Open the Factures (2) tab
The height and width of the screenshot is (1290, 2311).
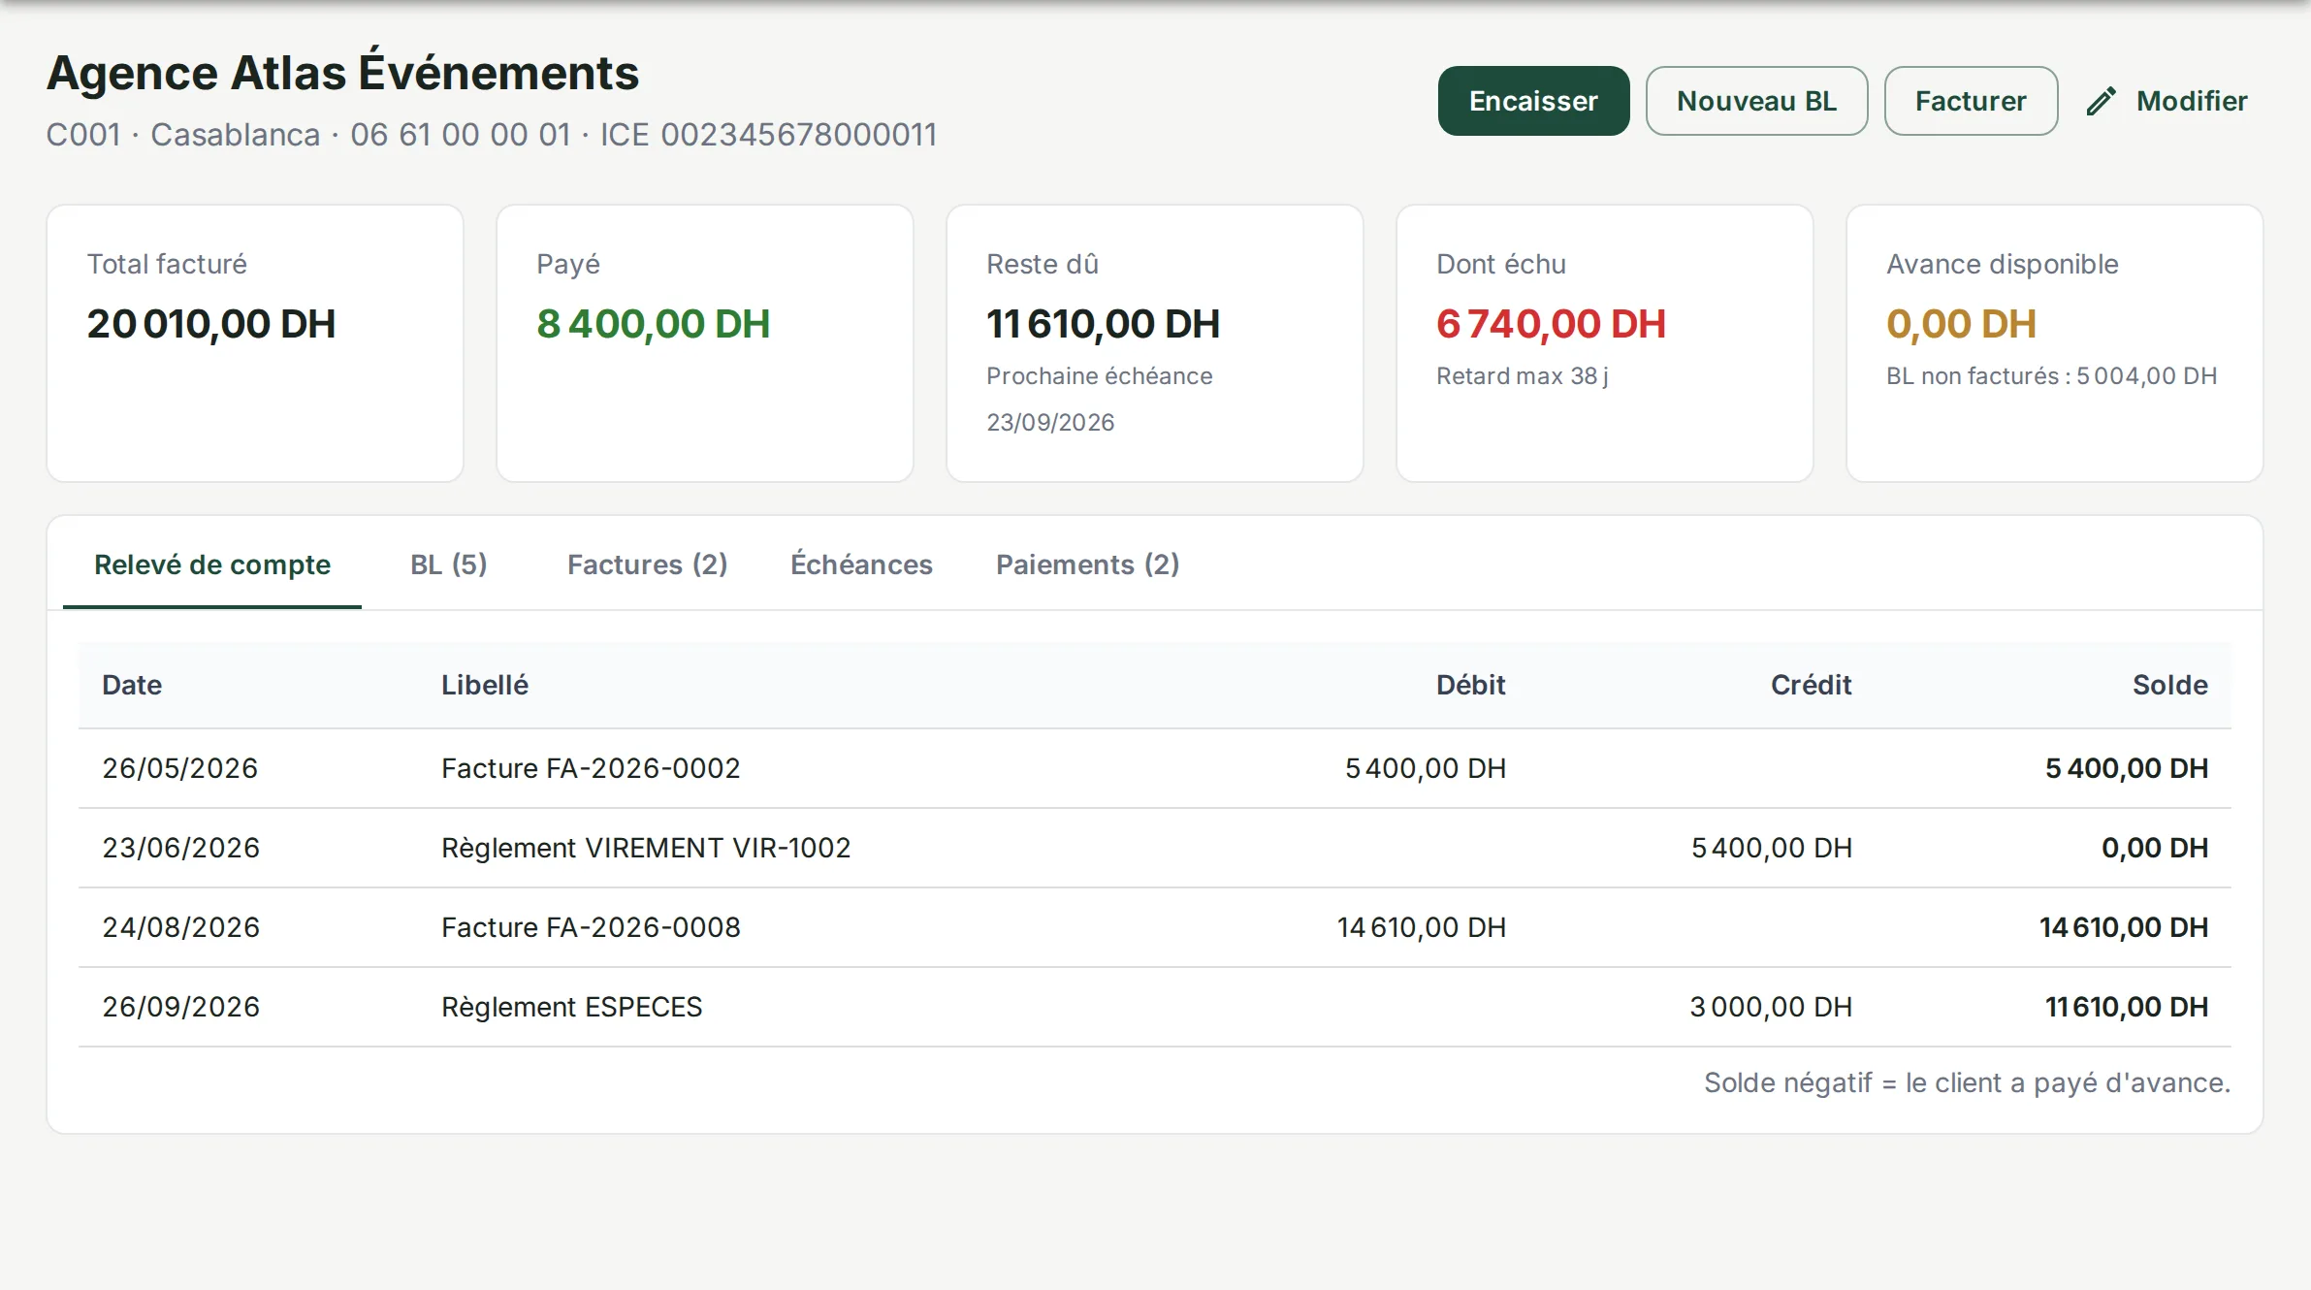point(647,564)
